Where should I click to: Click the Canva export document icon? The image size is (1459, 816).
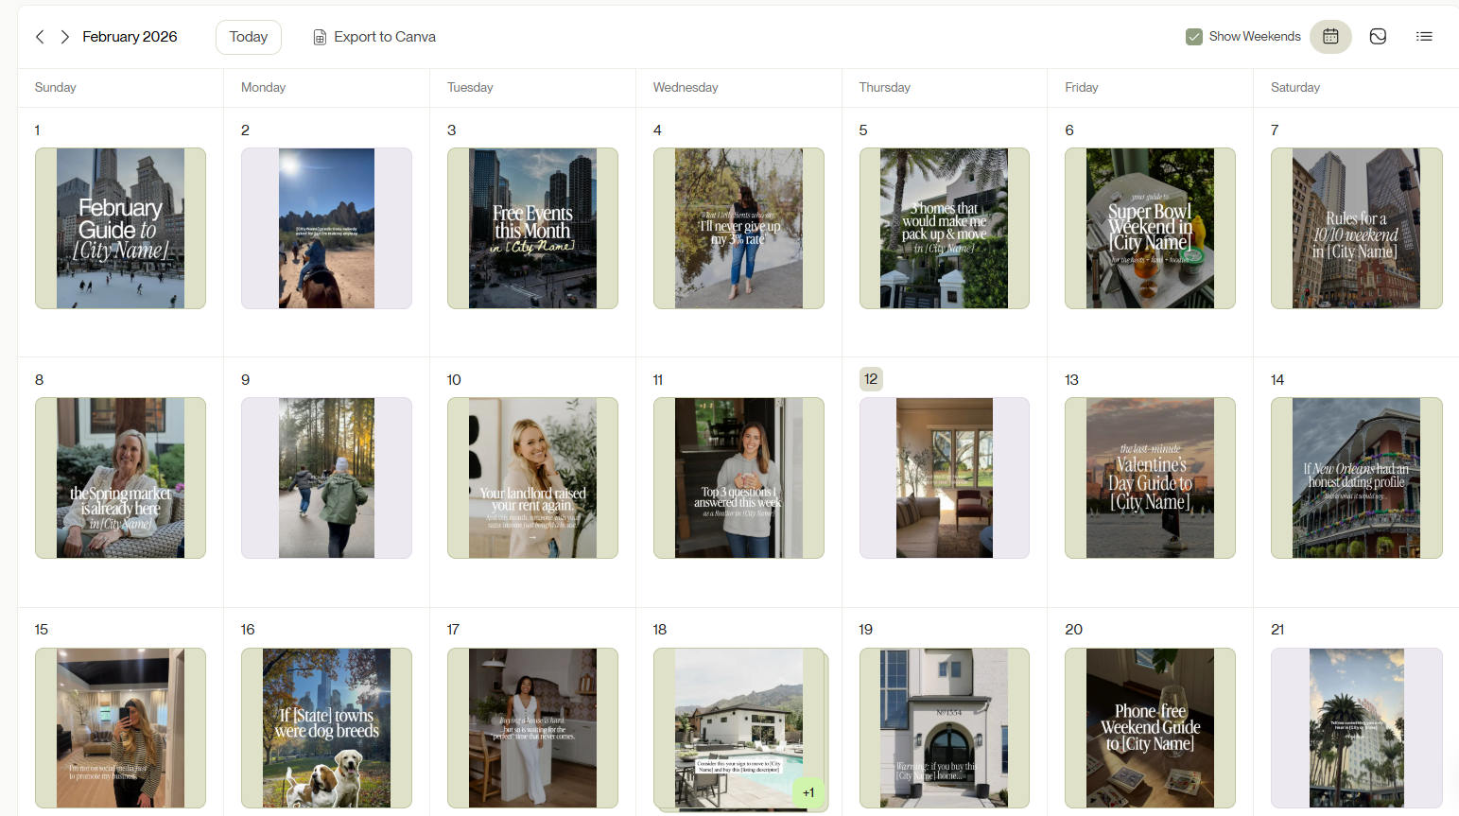(319, 36)
